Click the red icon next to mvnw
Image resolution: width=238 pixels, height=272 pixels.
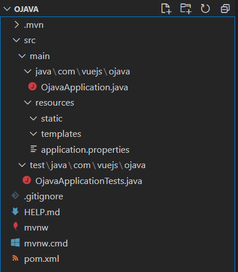(x=15, y=227)
